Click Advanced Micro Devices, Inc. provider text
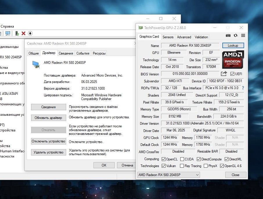The width and height of the screenshot is (263, 199). [x=102, y=75]
